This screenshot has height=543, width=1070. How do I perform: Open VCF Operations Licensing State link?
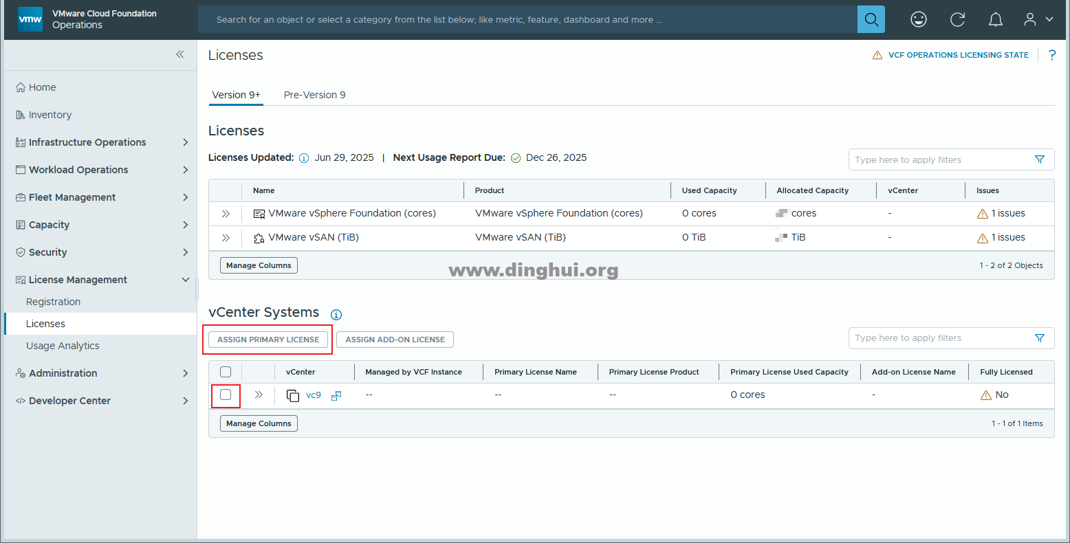point(959,55)
